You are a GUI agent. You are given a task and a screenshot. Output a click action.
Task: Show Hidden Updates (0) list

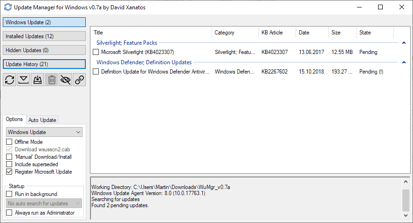44,50
